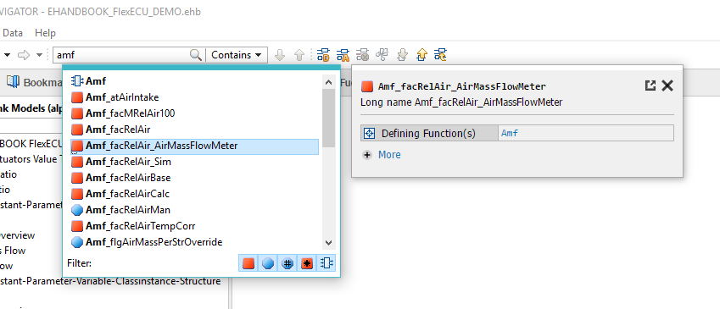Toggle the hash octagon filter button
This screenshot has height=309, width=720.
click(x=287, y=263)
